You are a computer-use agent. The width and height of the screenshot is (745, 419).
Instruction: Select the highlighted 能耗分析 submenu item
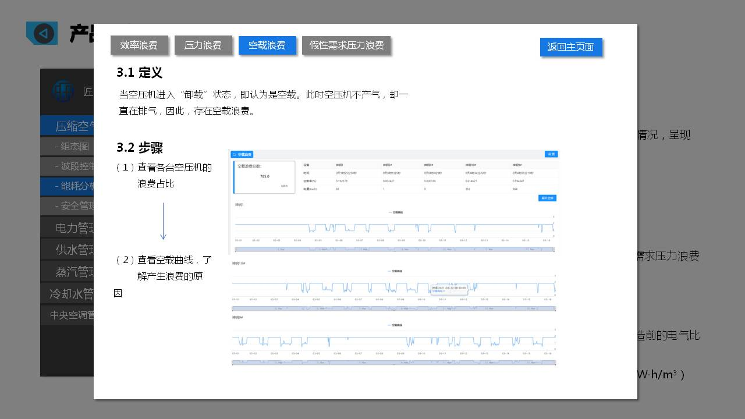74,186
